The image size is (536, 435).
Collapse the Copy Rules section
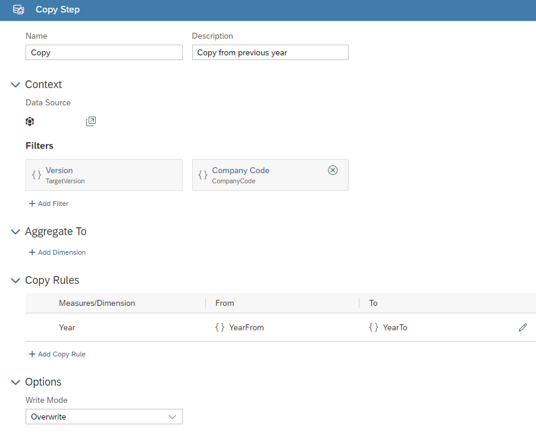15,280
